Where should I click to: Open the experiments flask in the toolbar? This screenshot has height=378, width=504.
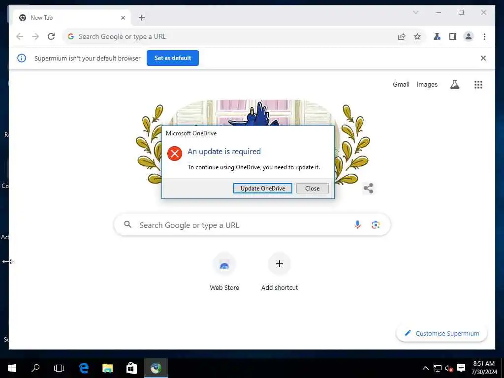437,36
